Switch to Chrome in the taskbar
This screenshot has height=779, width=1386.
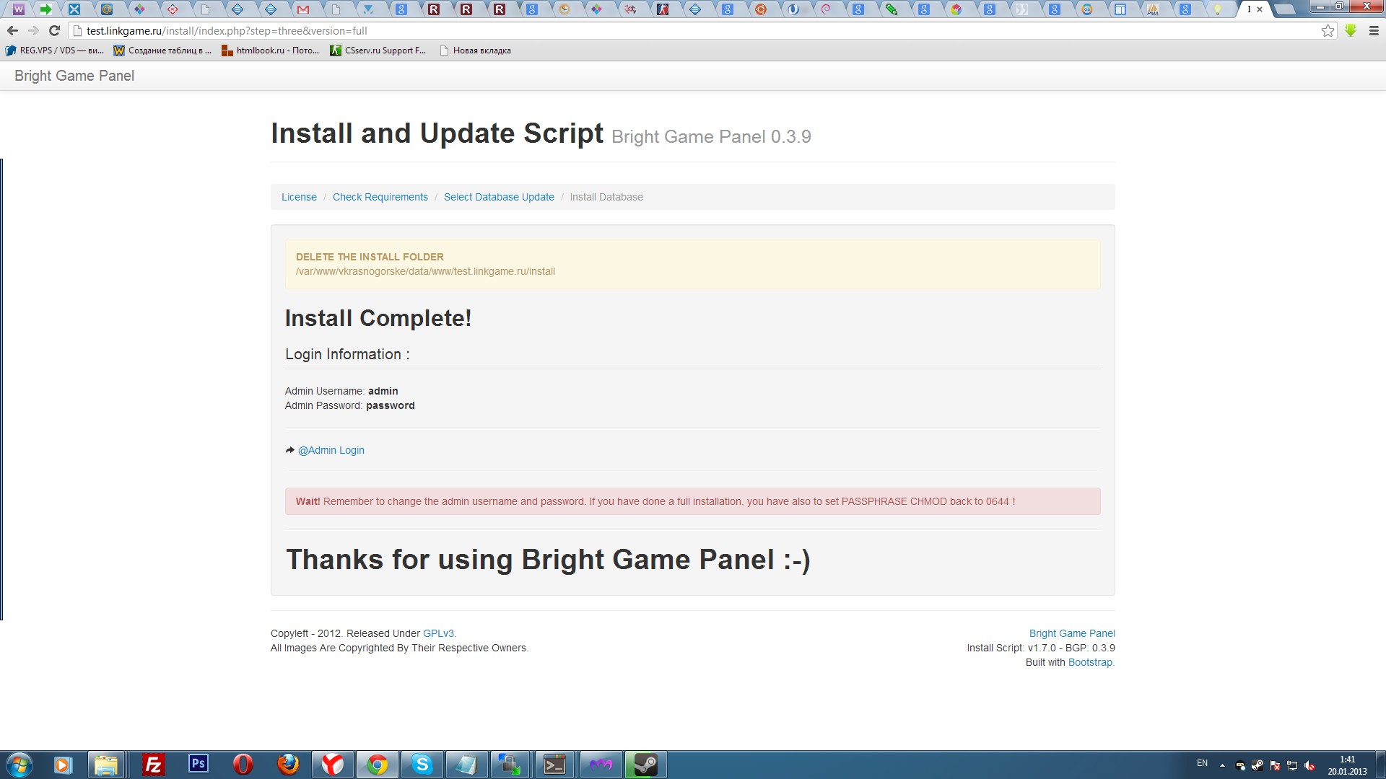tap(377, 765)
